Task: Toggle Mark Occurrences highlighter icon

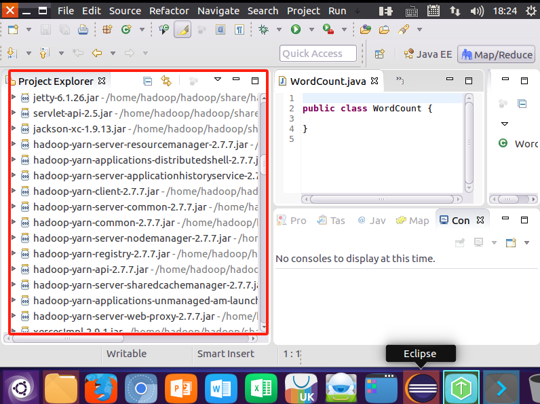Action: click(x=182, y=30)
